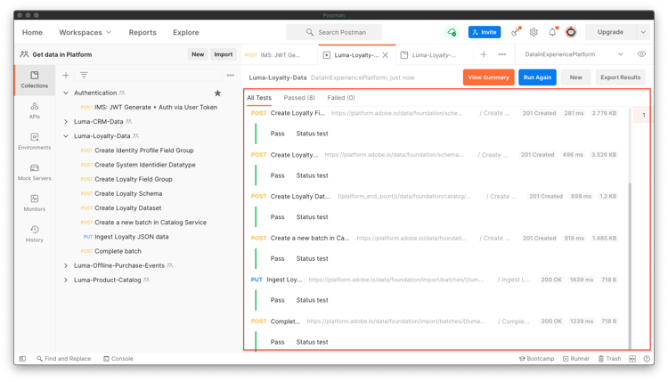Open Complete batch request
Image resolution: width=668 pixels, height=382 pixels.
(x=118, y=251)
